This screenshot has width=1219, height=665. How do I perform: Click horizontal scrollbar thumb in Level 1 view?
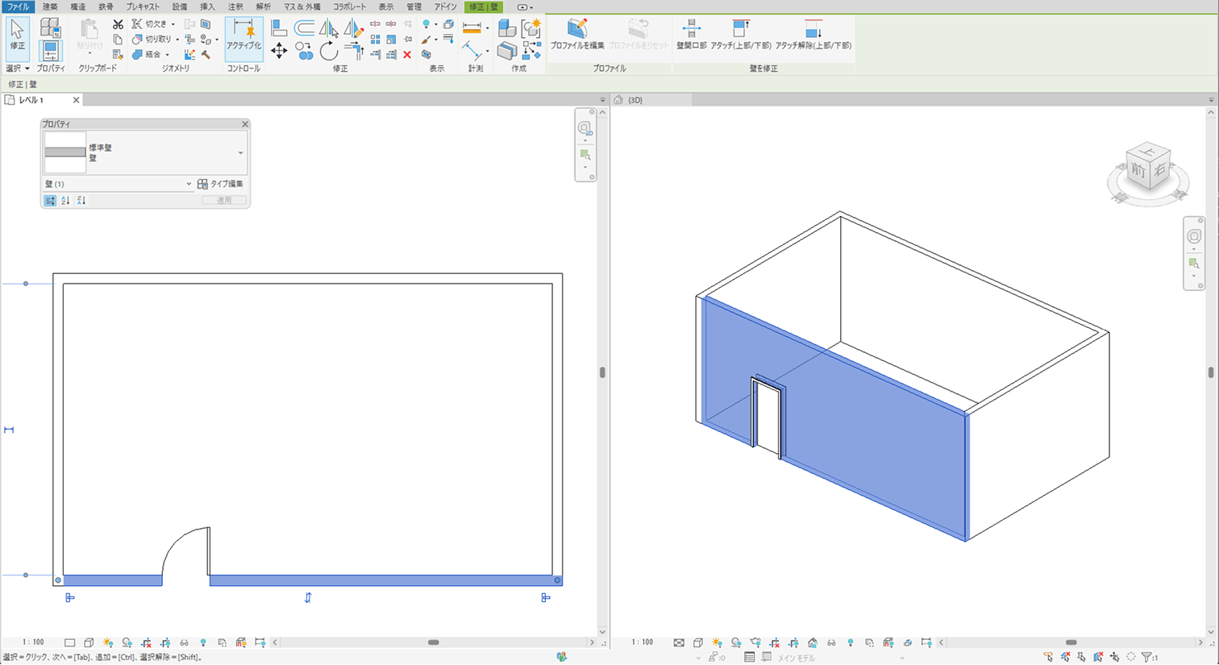click(x=433, y=642)
